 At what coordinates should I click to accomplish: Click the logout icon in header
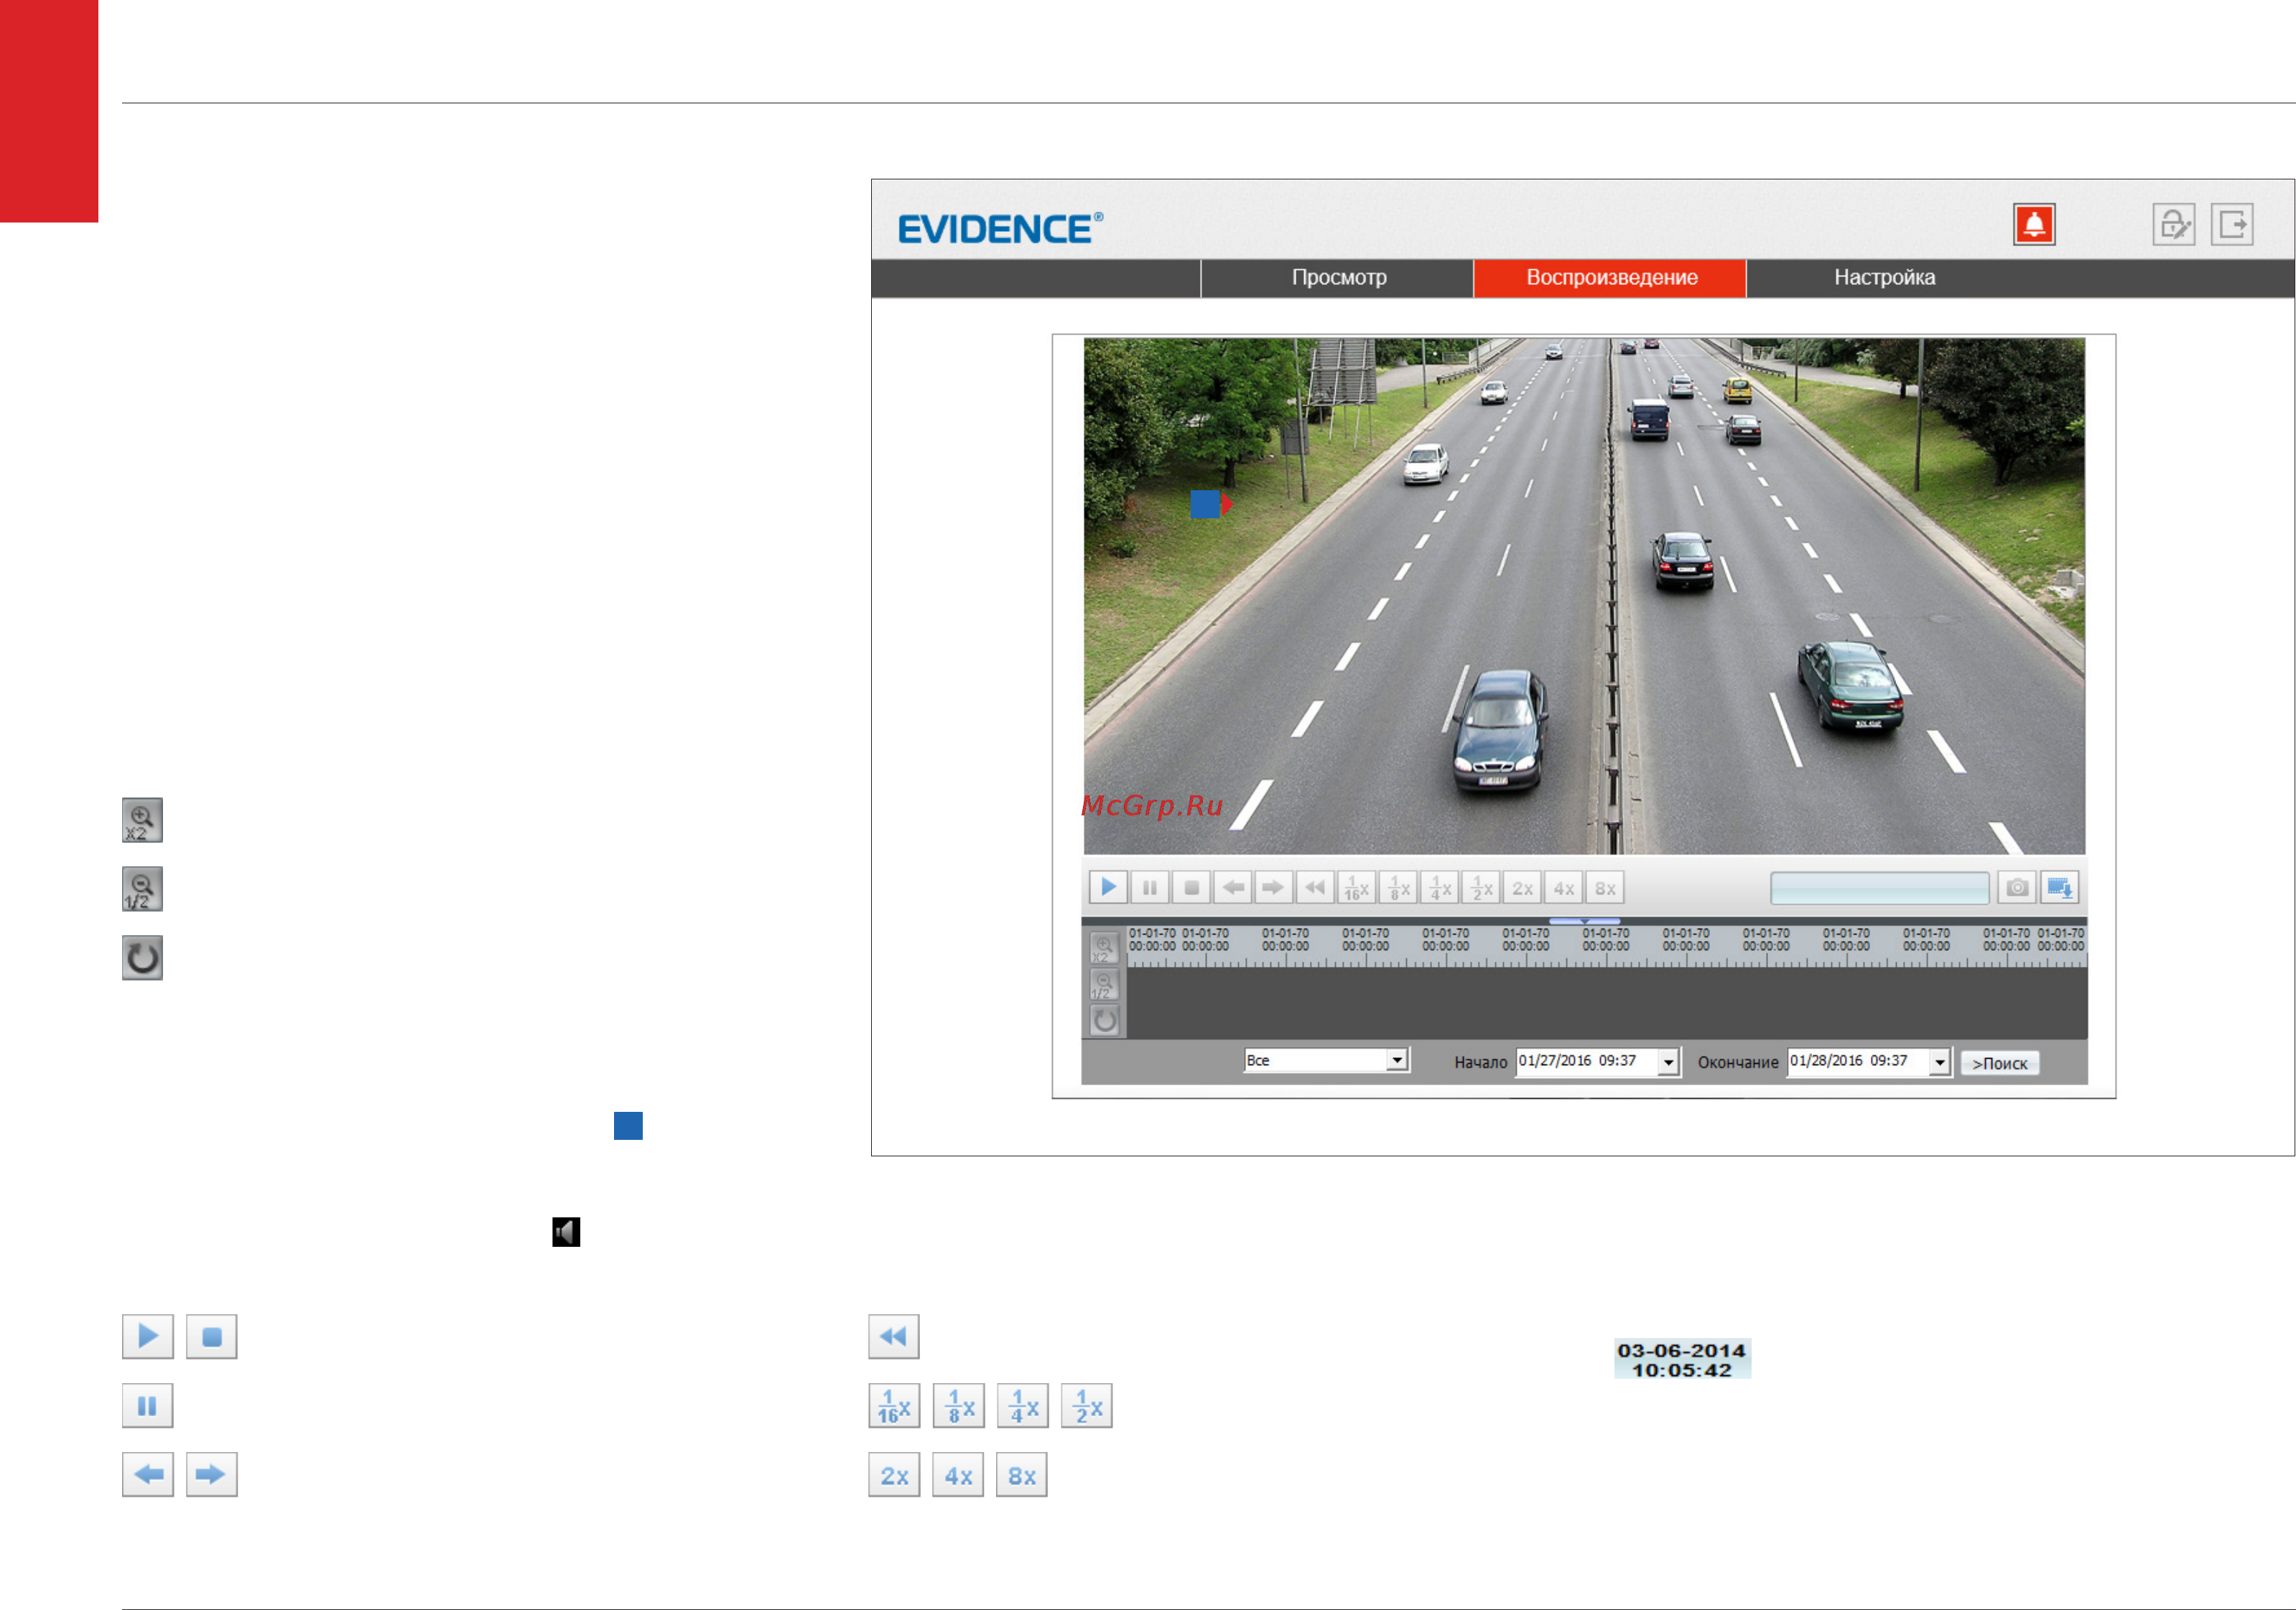[2232, 224]
